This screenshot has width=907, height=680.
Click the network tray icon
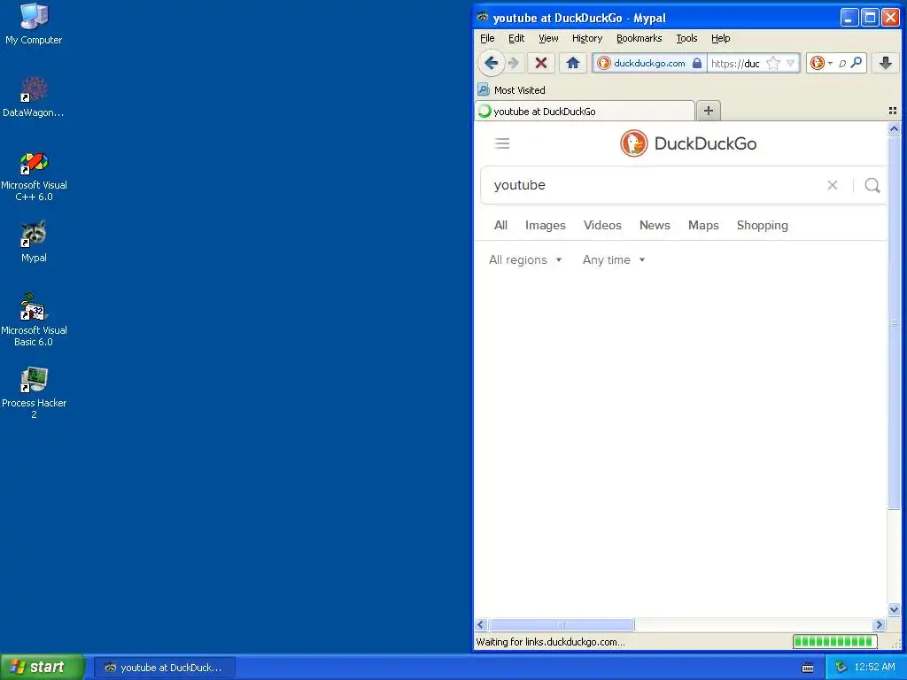click(x=841, y=667)
